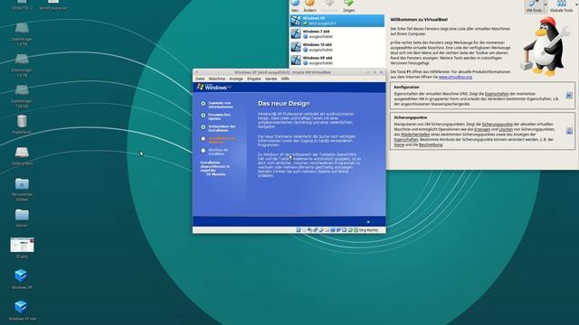Open the www.virtualbox.org link

click(455, 77)
